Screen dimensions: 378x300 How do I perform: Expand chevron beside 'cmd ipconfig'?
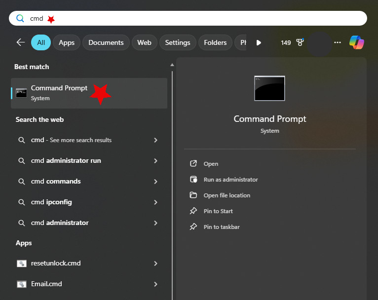[x=156, y=202]
